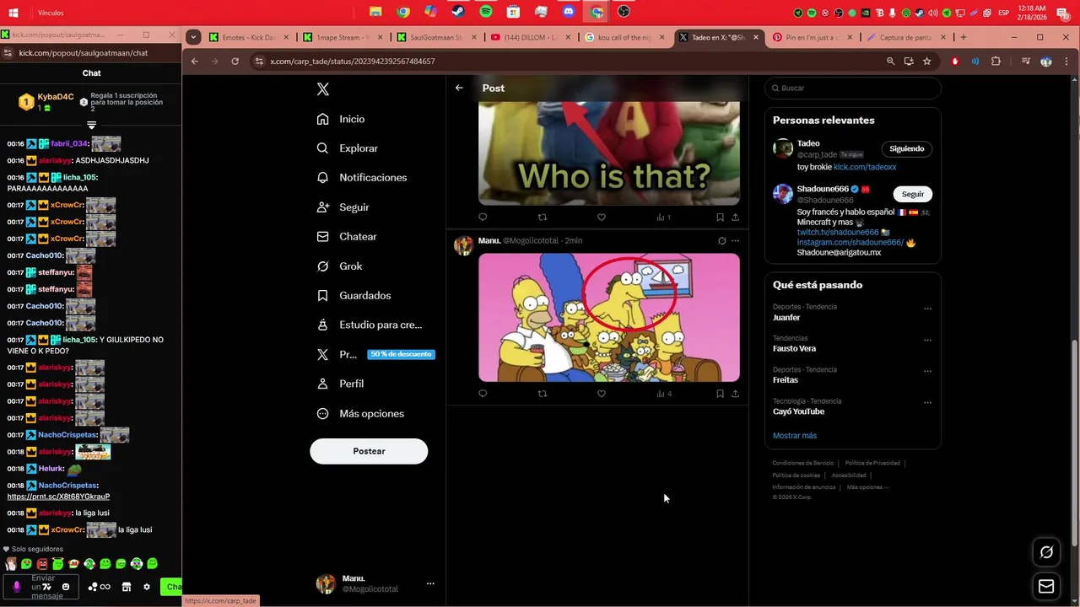Bookmark Manu.'s Simpsons reply

point(720,394)
